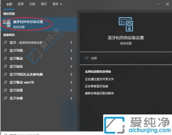
Task: Click search icon beside 蓝牙 - 查看网络搜索结果
Action: tap(5, 42)
